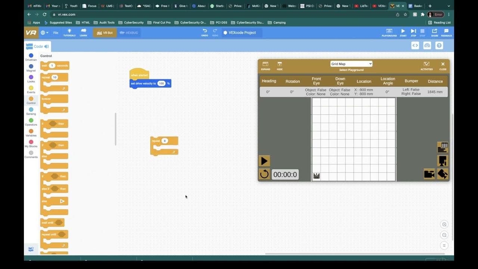The image size is (478, 269).
Task: Click the Step button in toolbar
Action: pos(413,33)
